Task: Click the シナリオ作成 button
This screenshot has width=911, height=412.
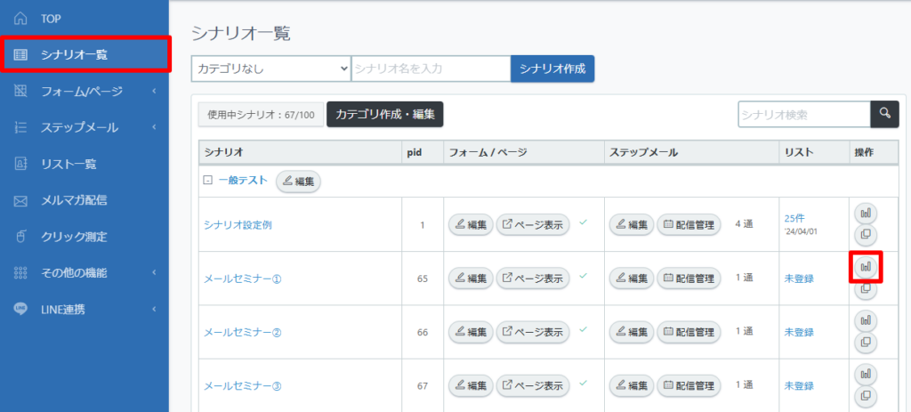Action: pos(552,69)
